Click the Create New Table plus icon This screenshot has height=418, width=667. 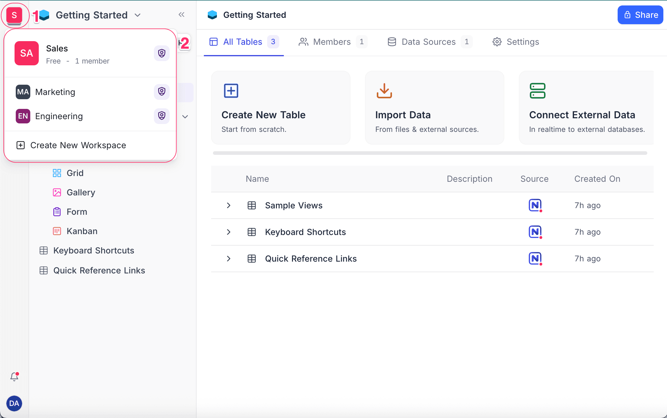231,91
